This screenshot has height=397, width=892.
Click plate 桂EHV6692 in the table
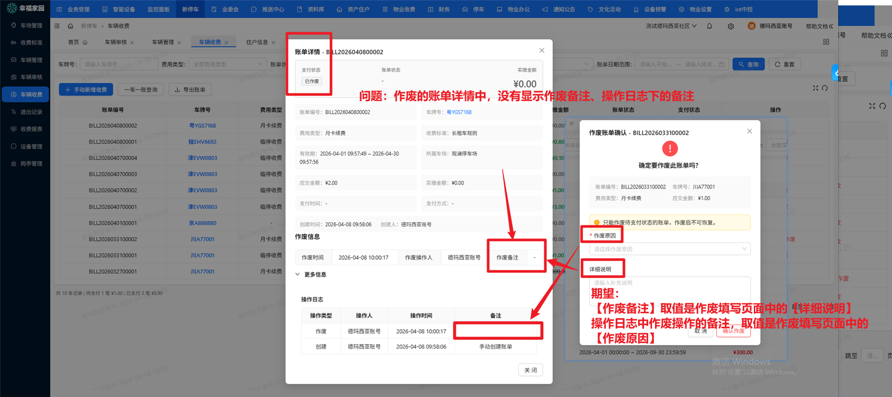click(x=202, y=142)
